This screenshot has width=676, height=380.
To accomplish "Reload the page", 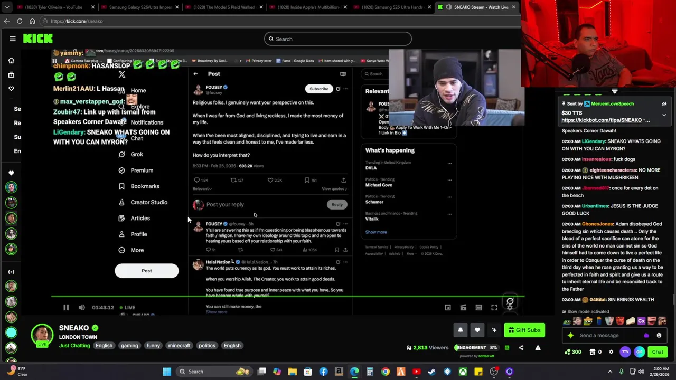I will coord(20,21).
